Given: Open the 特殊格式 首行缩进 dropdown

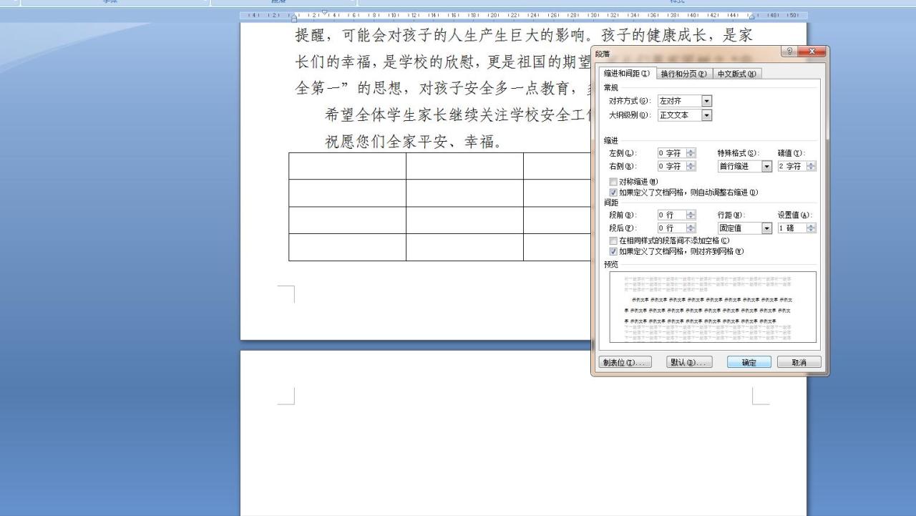Looking at the screenshot, I should point(767,166).
